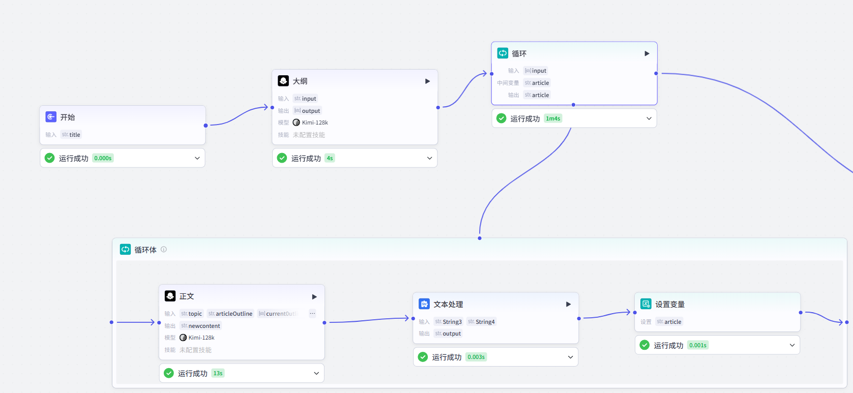Image resolution: width=853 pixels, height=393 pixels.
Task: Click the 循环 loop node icon
Action: click(x=503, y=53)
